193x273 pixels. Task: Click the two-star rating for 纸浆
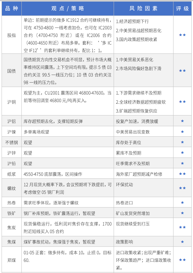coord(182,174)
